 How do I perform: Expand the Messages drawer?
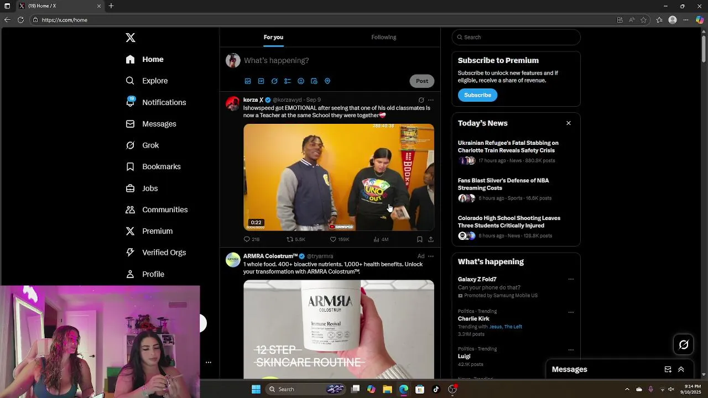pos(681,369)
